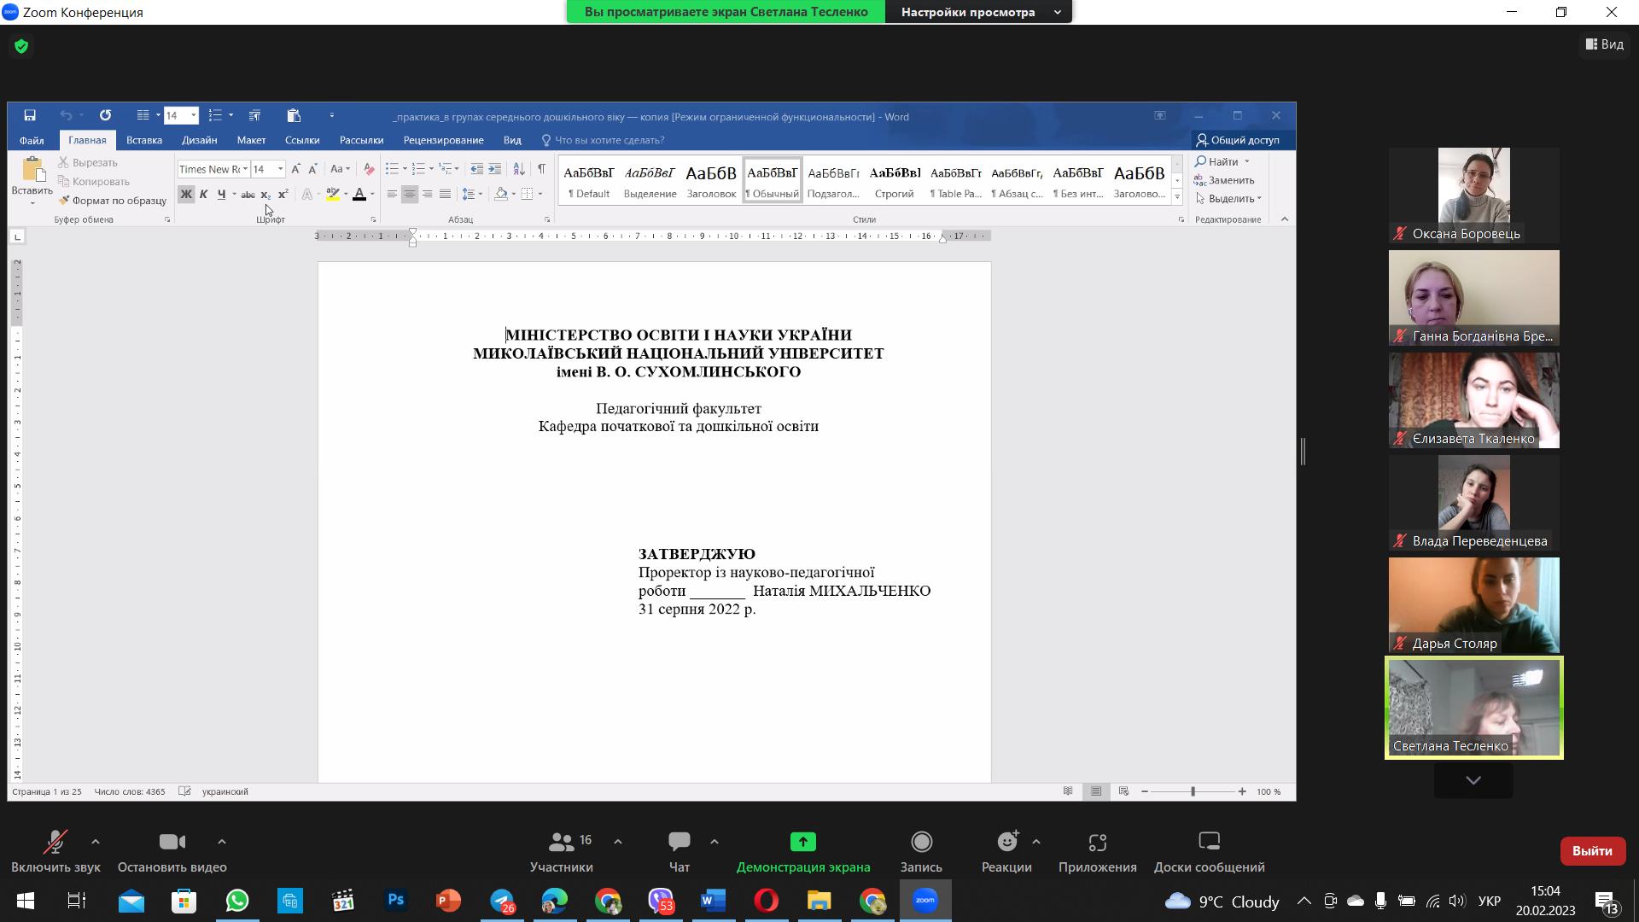Click the Вставка tab in the shared Word window
1639x922 pixels.
coord(143,140)
